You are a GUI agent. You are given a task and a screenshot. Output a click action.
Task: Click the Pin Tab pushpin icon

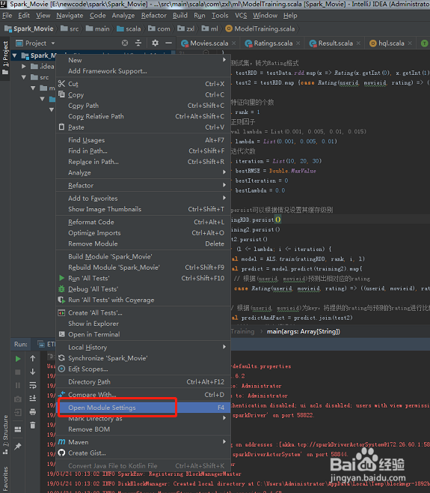coord(18,446)
